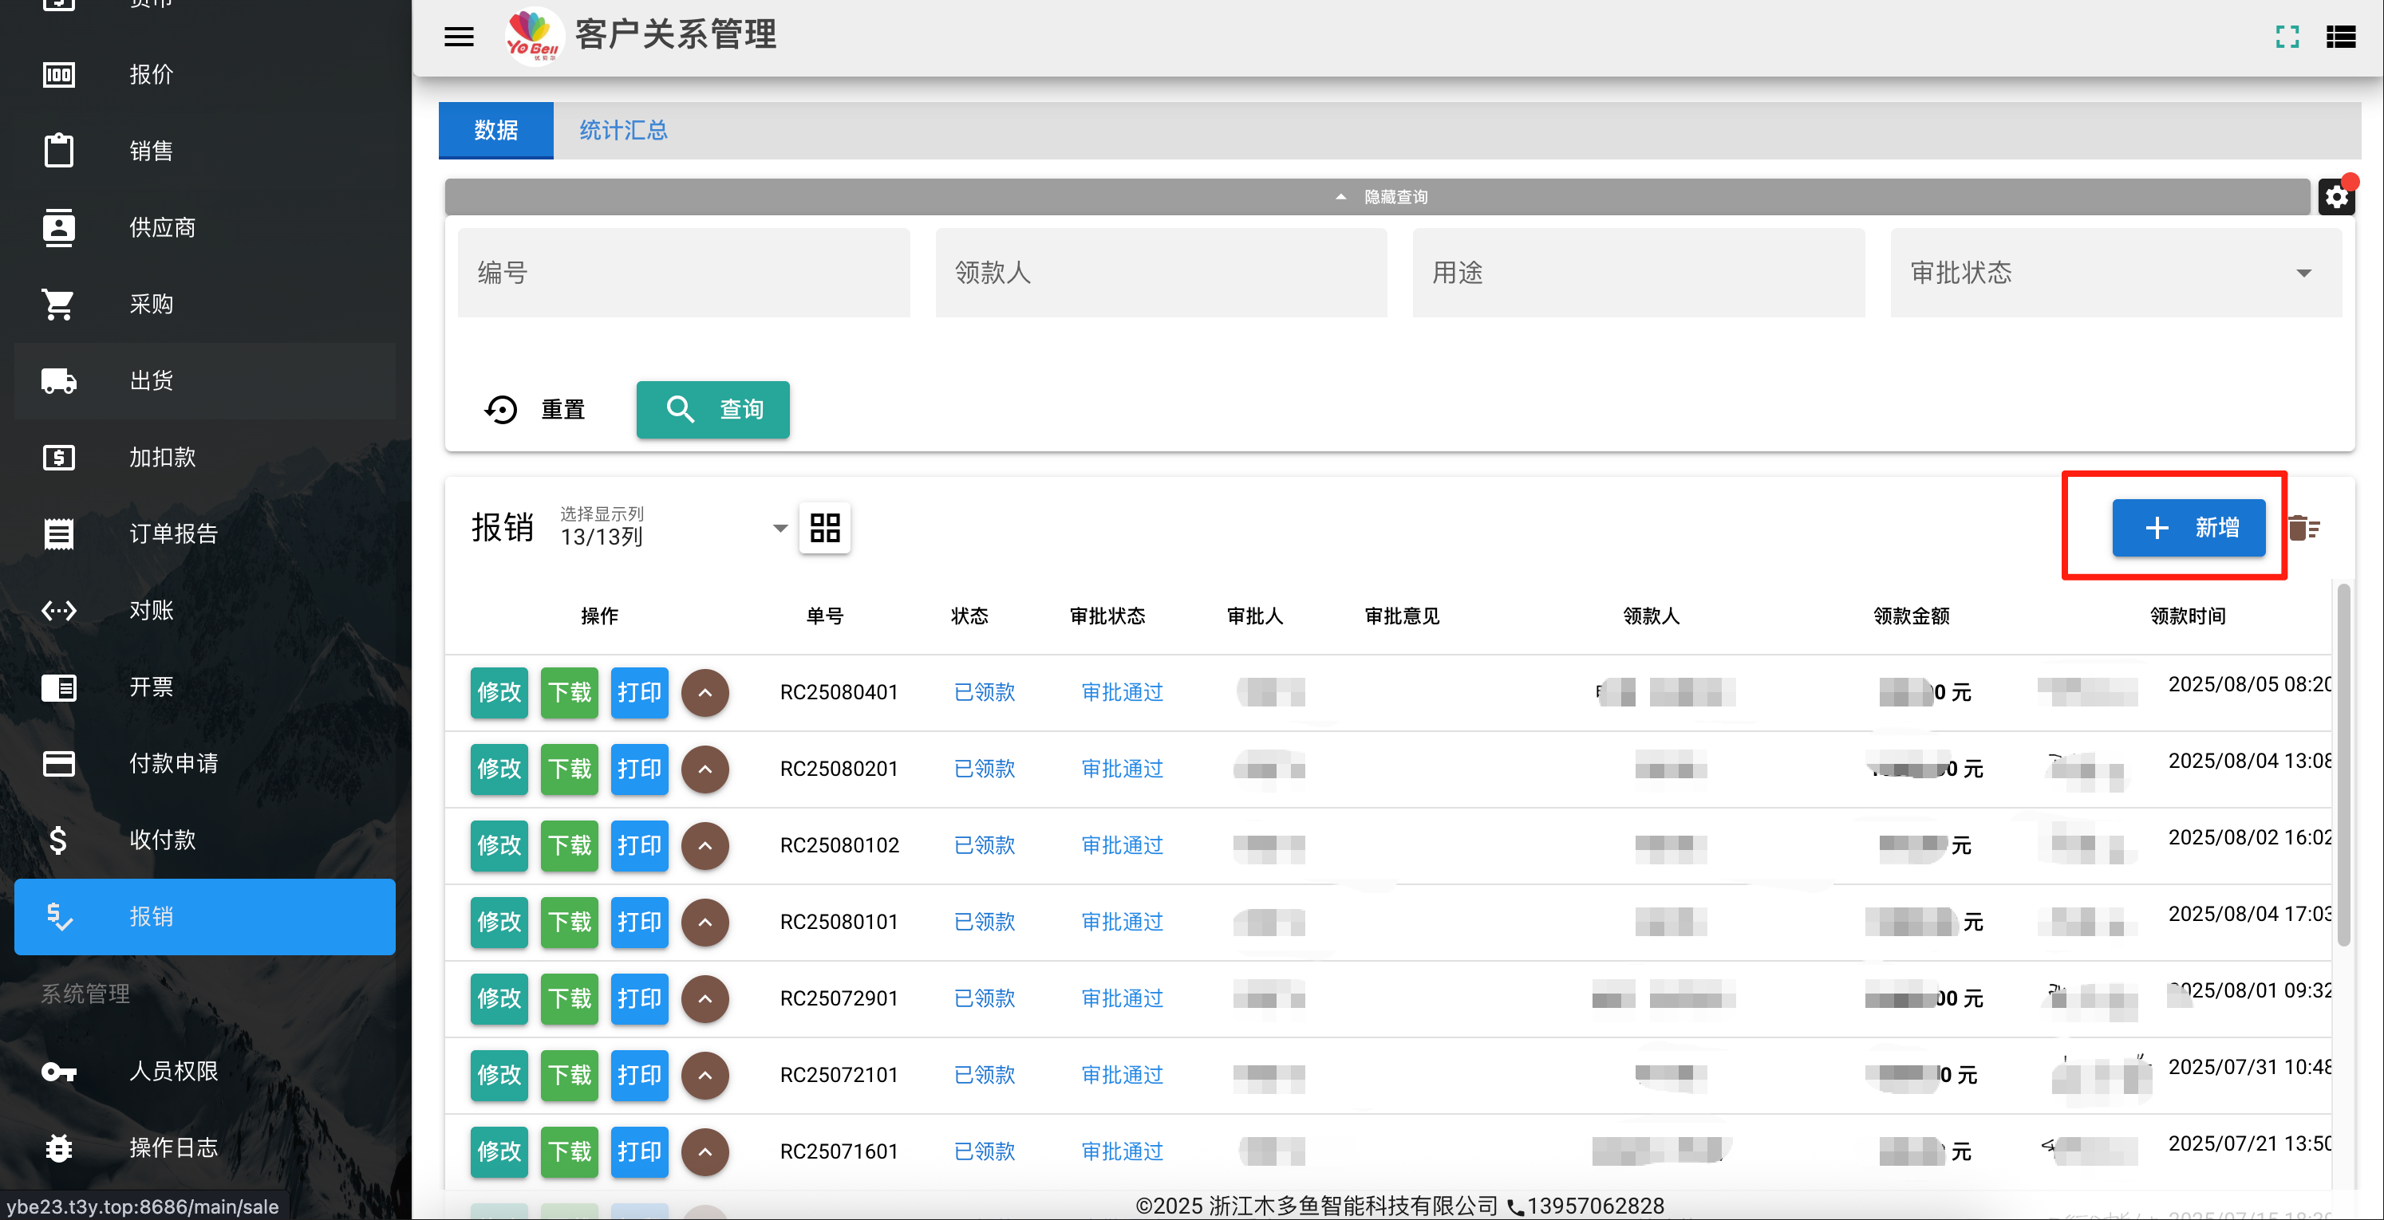Open 采购 shopping cart item in sidebar
This screenshot has height=1220, width=2384.
point(204,303)
